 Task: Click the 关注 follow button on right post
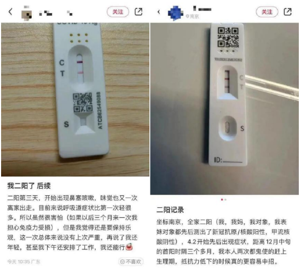[x=267, y=12]
